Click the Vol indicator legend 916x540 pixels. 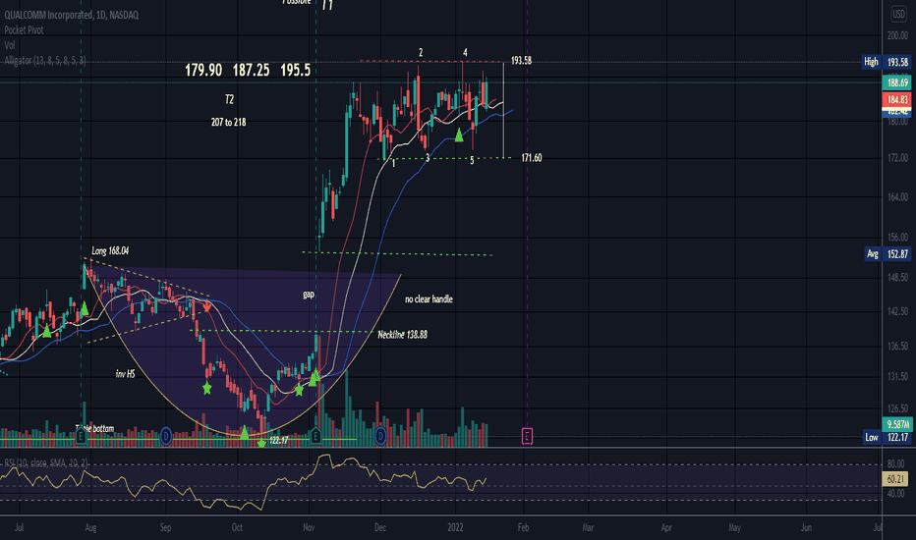[x=10, y=45]
